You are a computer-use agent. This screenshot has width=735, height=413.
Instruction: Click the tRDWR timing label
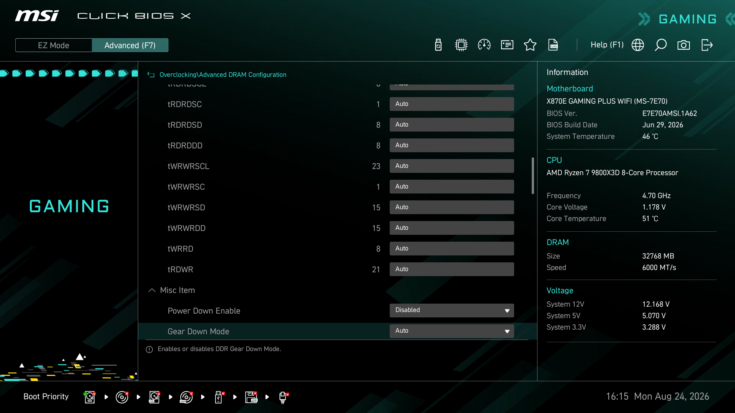tap(180, 270)
